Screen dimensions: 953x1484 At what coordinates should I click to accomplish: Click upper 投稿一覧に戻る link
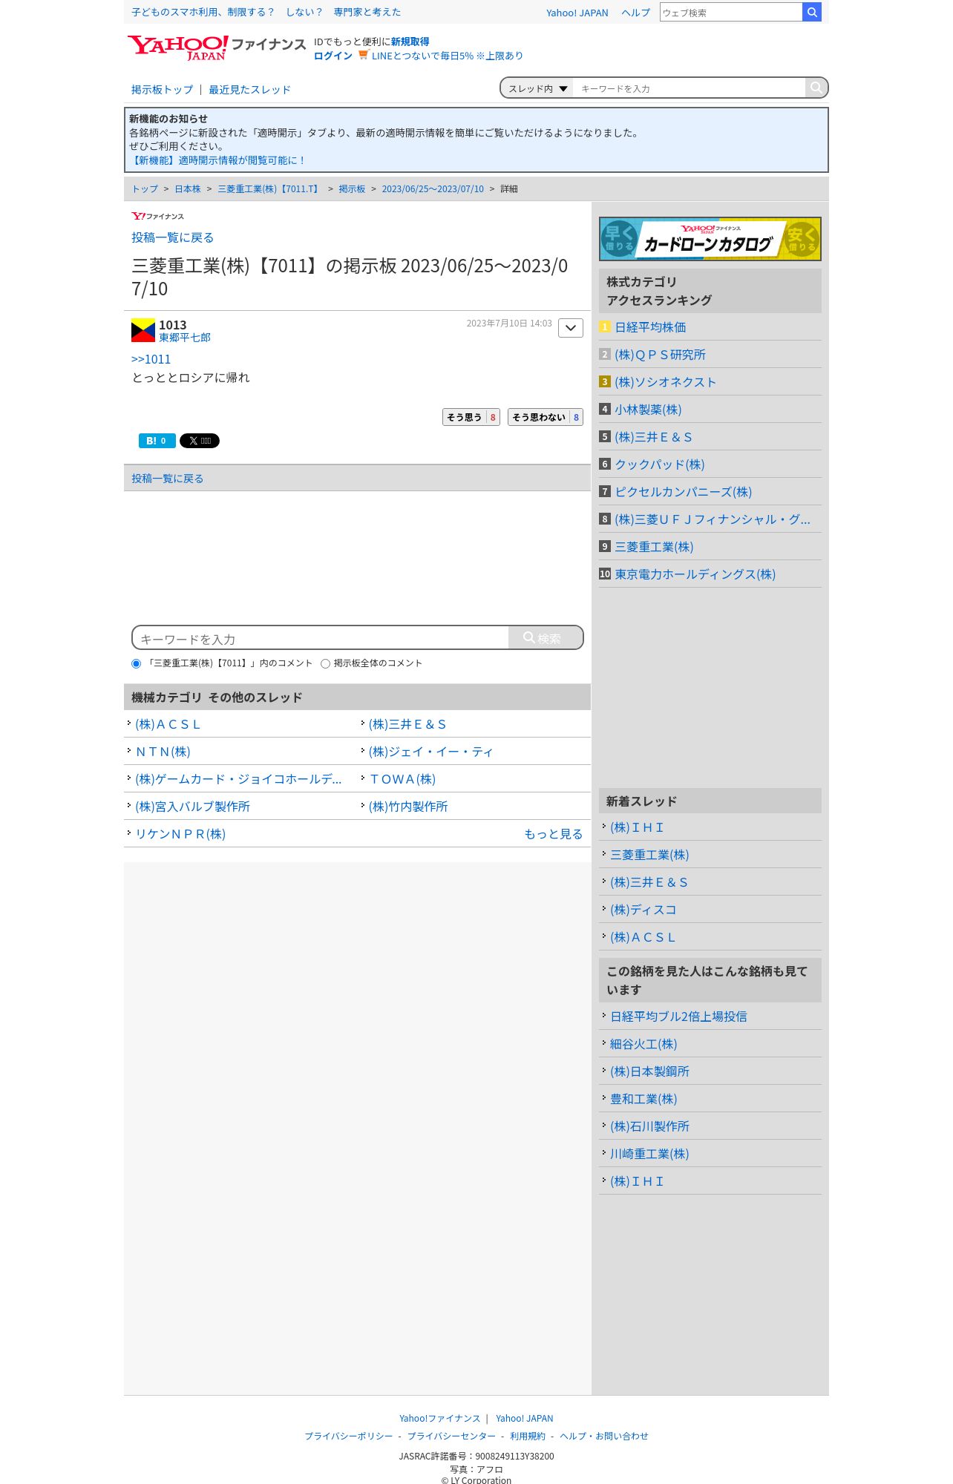coord(173,237)
